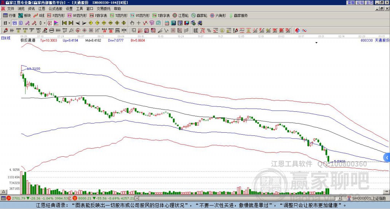Open the 六角形 hexagon tool
390x209 pixels.
[x=218, y=15]
